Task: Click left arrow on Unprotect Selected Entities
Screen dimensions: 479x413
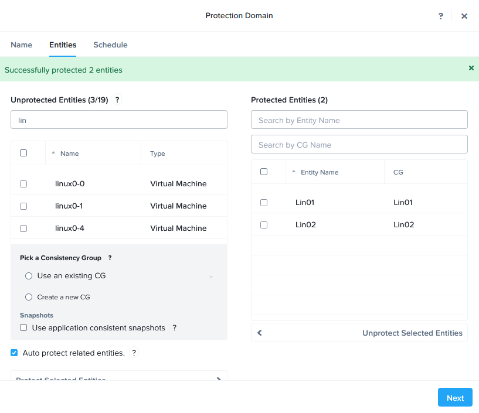Action: tap(260, 333)
